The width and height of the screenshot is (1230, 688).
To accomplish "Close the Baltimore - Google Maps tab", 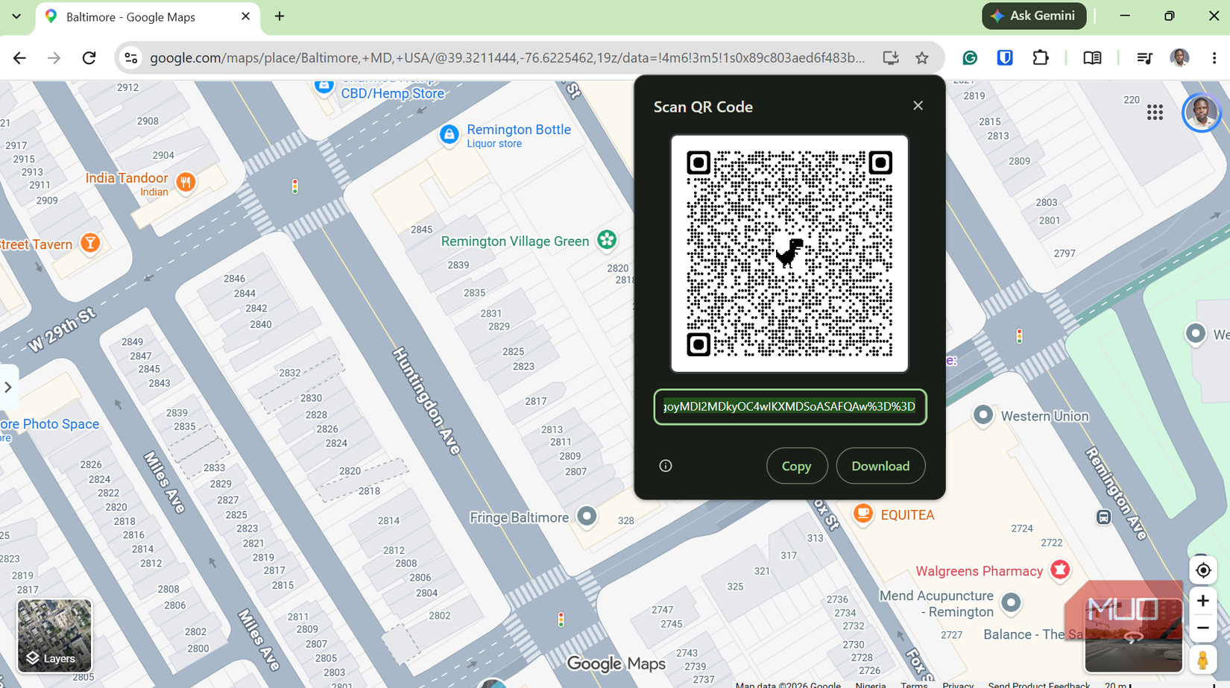I will pyautogui.click(x=245, y=16).
